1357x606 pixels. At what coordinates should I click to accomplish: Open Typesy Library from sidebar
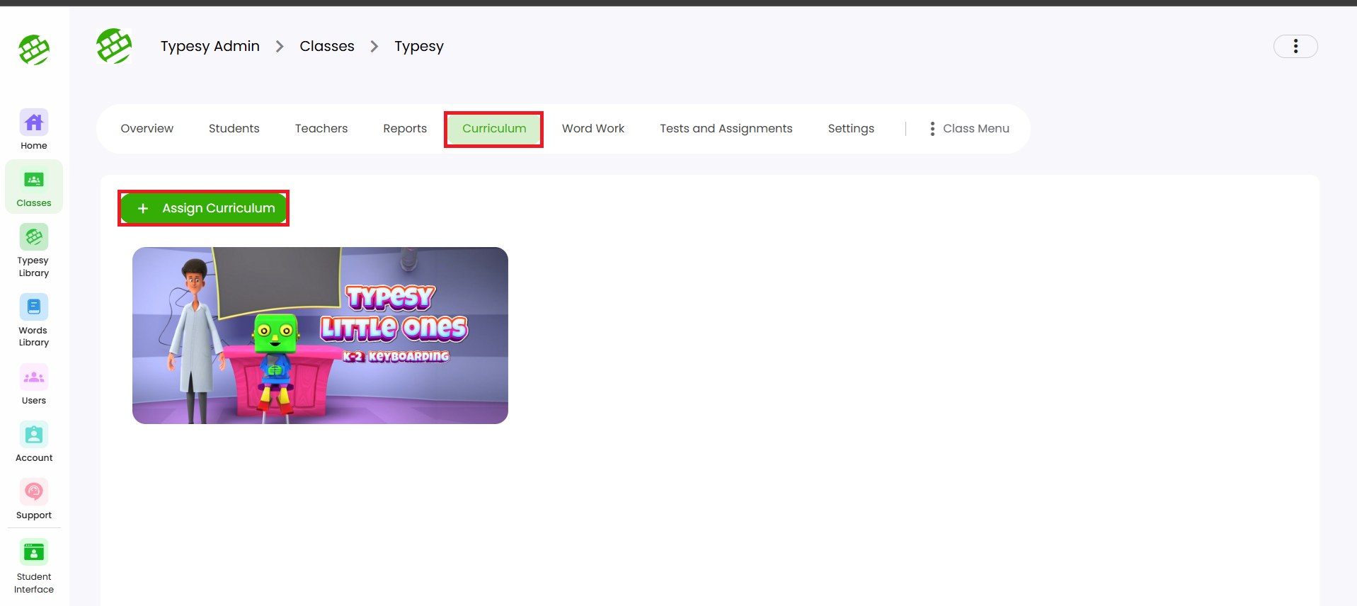34,238
